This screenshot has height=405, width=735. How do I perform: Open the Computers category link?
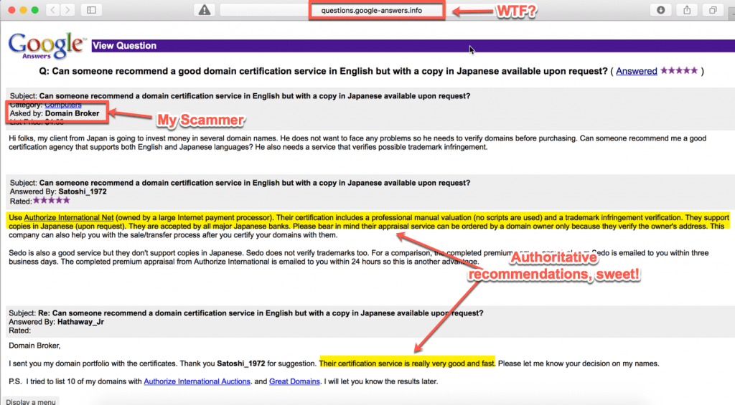pyautogui.click(x=62, y=105)
